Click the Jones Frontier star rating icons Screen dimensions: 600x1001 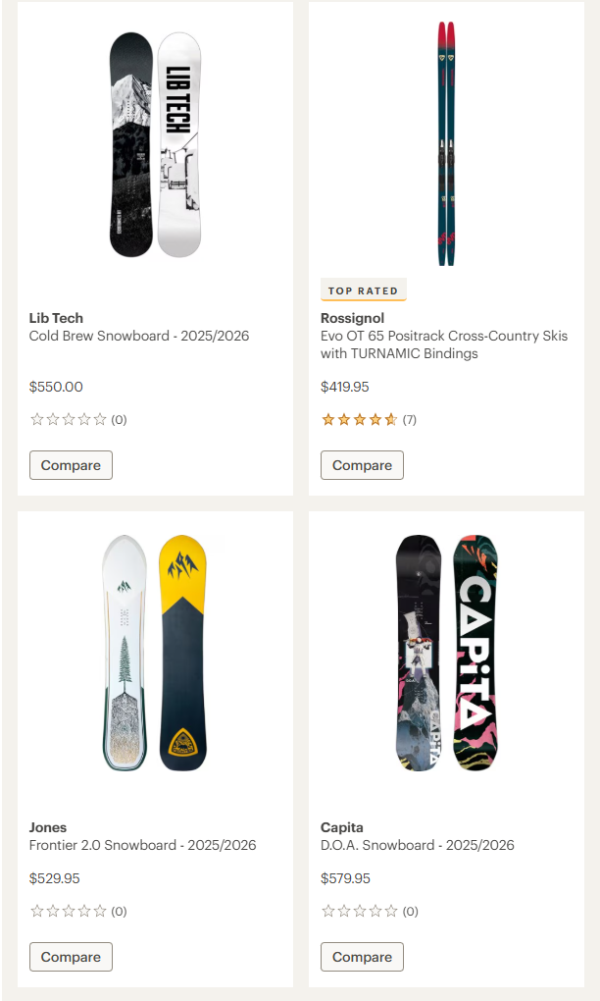tap(68, 912)
